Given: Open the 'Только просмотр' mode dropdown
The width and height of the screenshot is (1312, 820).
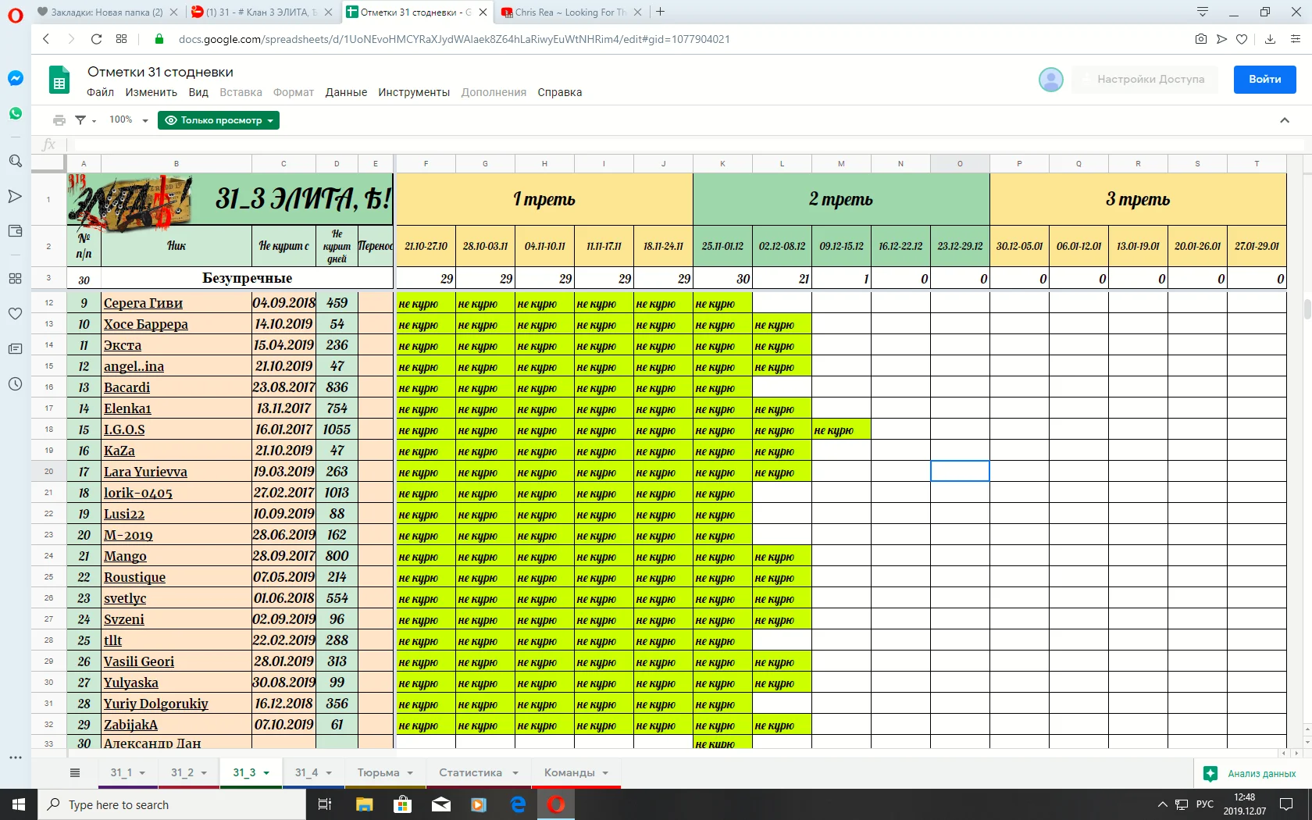Looking at the screenshot, I should [x=218, y=120].
